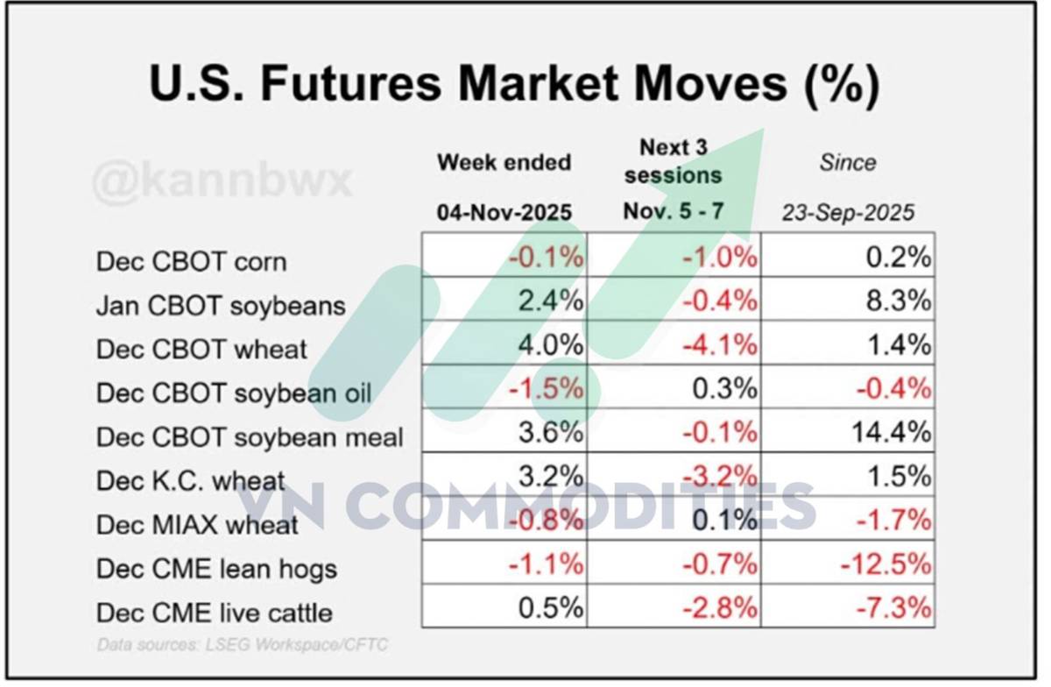Image resolution: width=1051 pixels, height=687 pixels.
Task: Click the Jan CBOT soybeans row label
Action: click(x=221, y=305)
